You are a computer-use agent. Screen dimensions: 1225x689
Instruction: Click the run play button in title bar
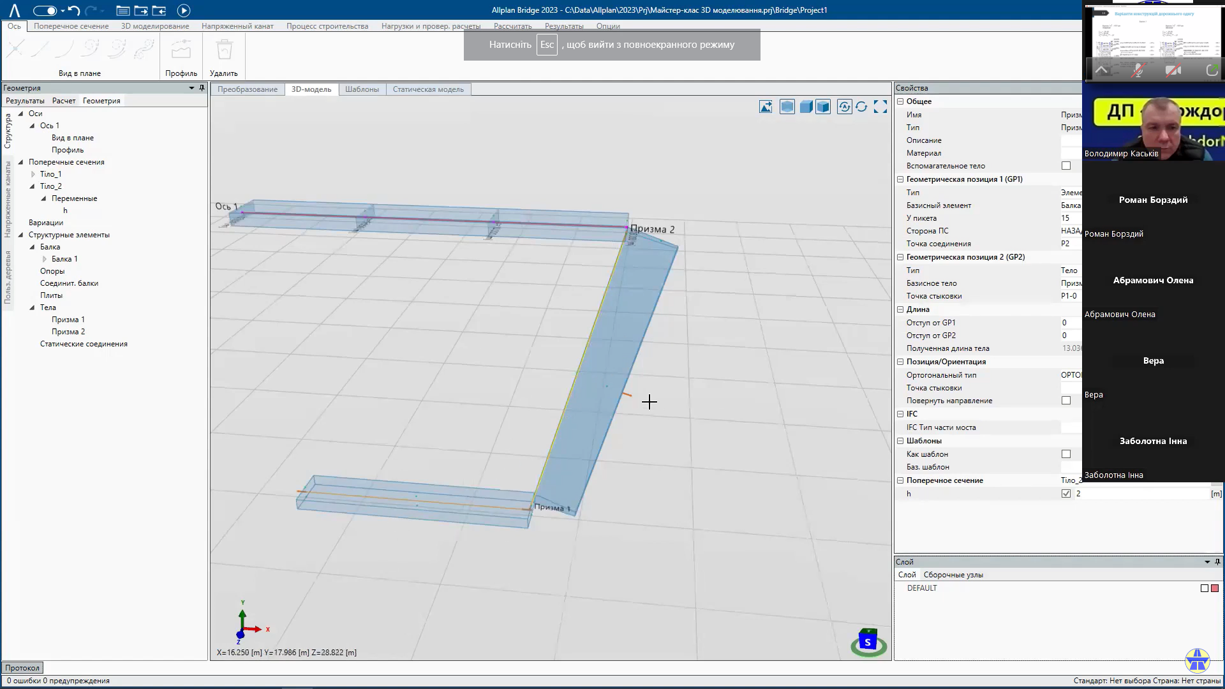click(x=183, y=10)
